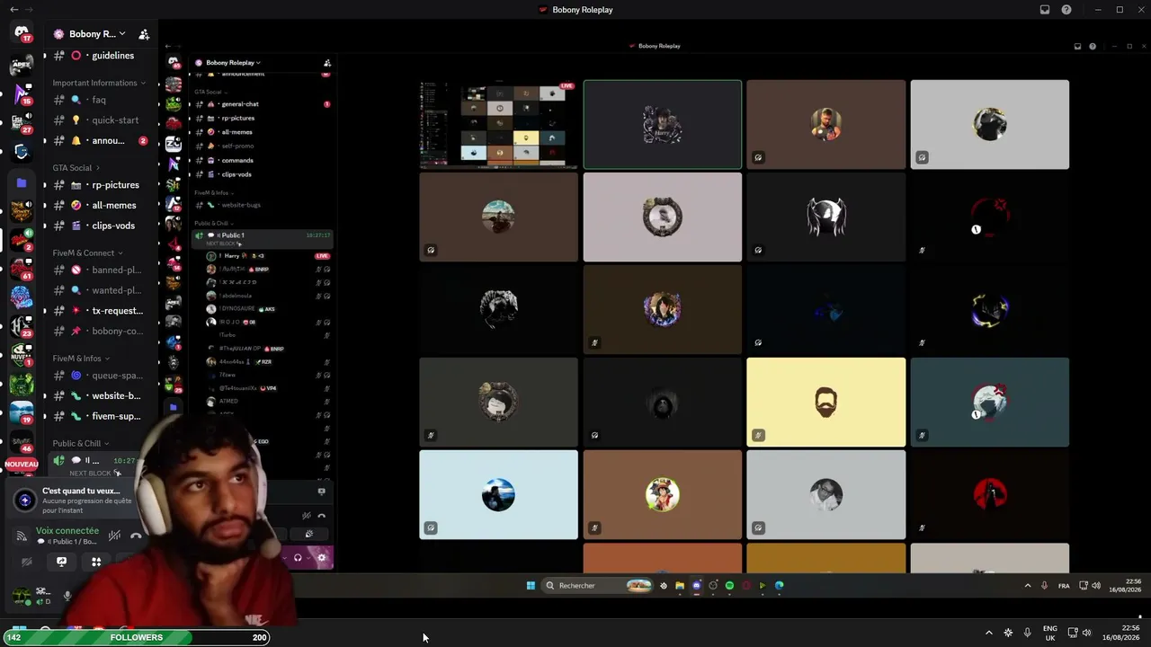Open the Inbox icon in Discord's title bar
The width and height of the screenshot is (1151, 647).
[x=1045, y=10]
